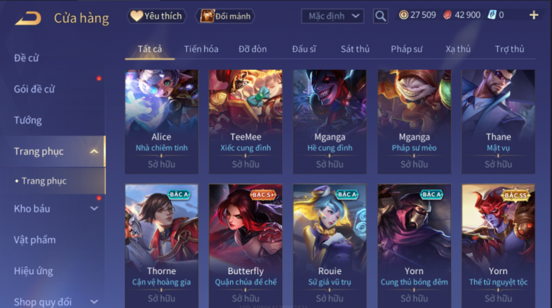Switch to the Sát thủ tab
Viewport: 552px width, 308px height.
(x=355, y=49)
